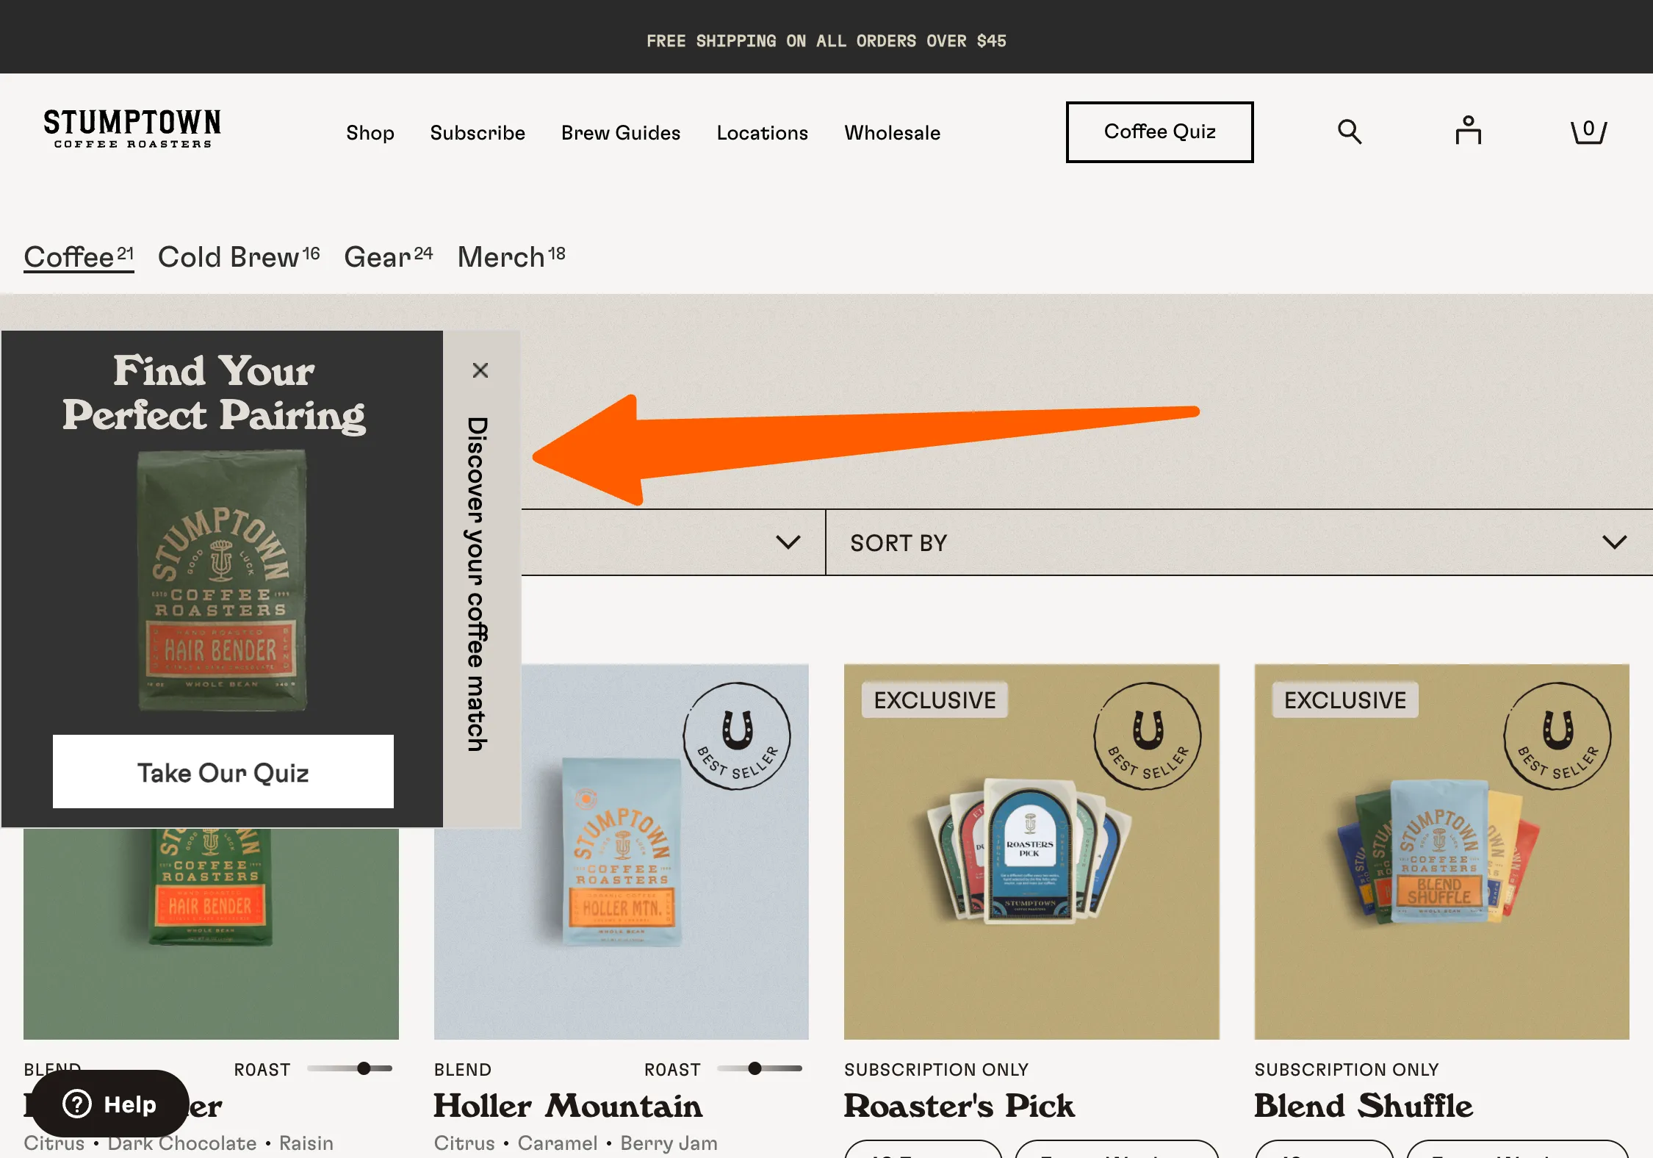Viewport: 1653px width, 1158px height.
Task: Open the Brew Guides menu item
Action: 621,133
